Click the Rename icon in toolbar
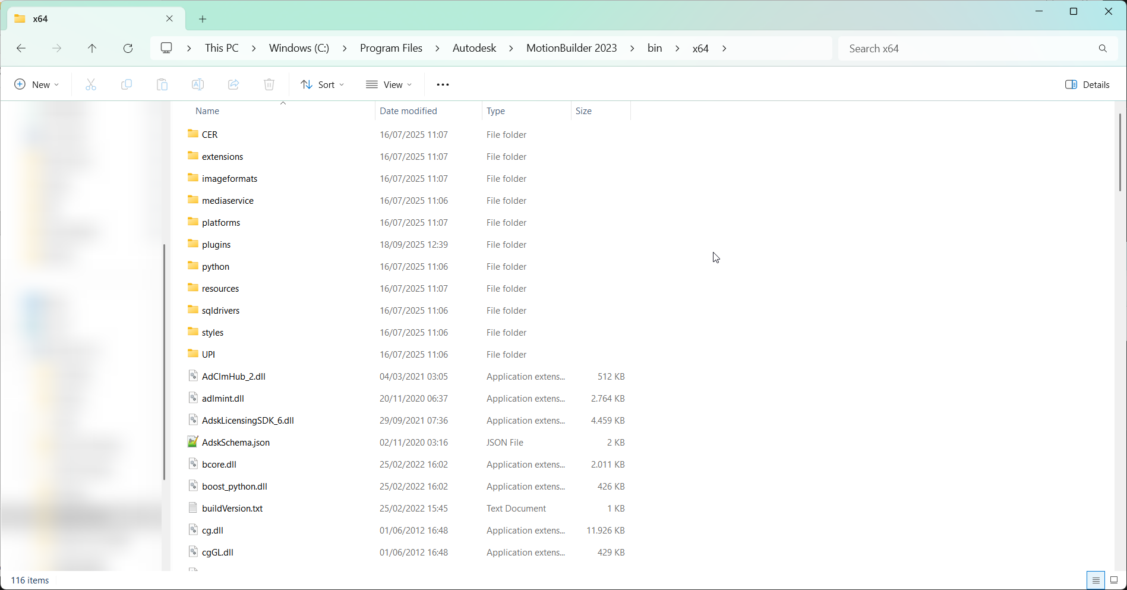The image size is (1127, 590). click(x=198, y=84)
